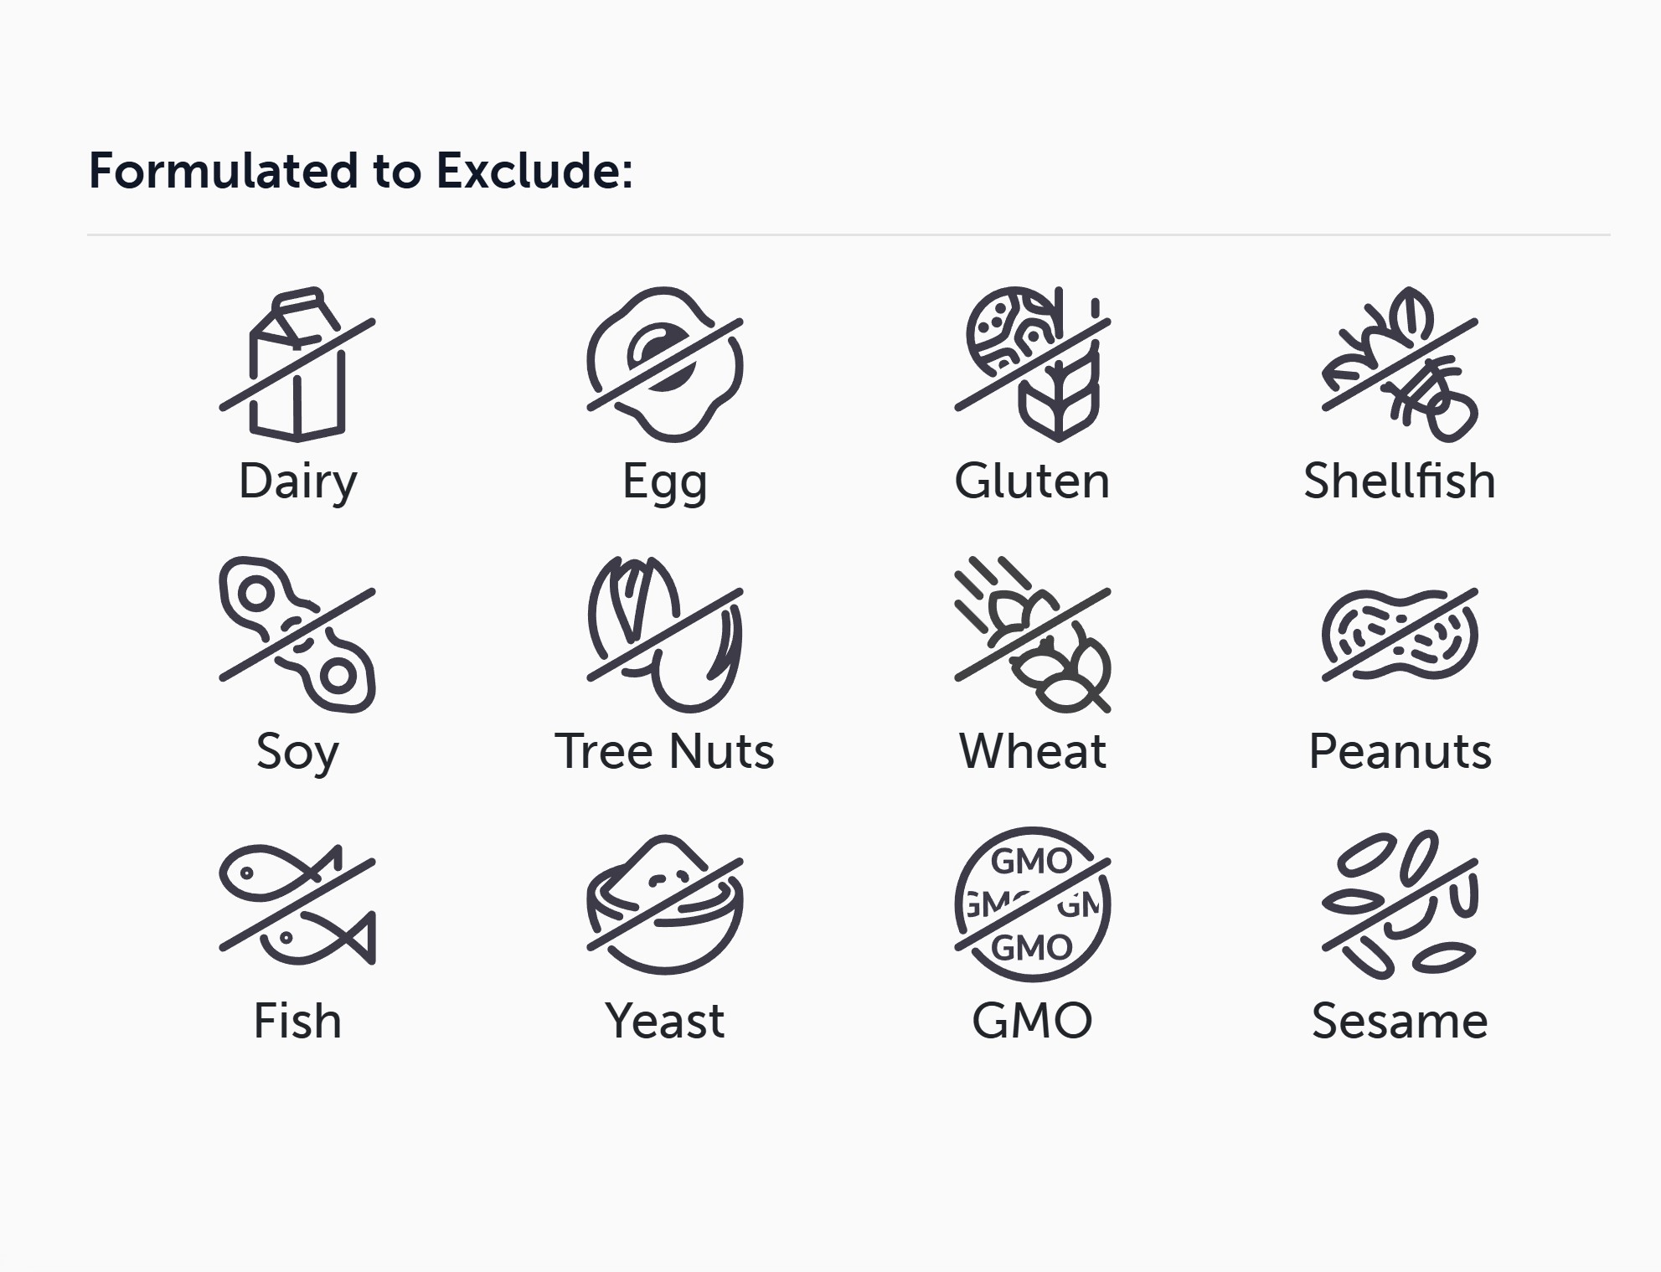Select the "Gluten" text label
The image size is (1661, 1272).
[x=1032, y=482]
